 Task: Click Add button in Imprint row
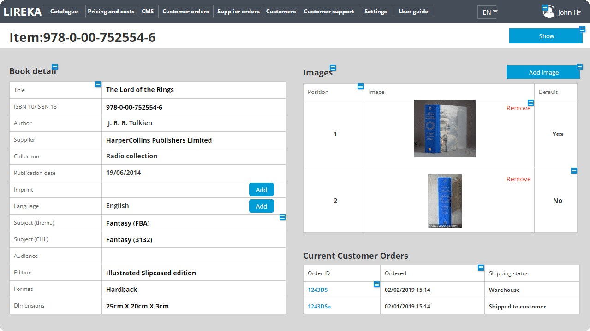click(261, 190)
